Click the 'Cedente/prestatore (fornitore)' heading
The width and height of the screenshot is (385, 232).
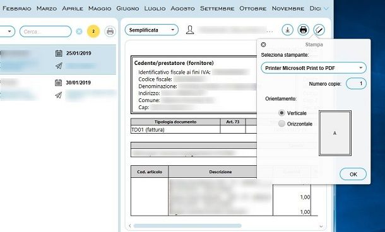coord(174,63)
